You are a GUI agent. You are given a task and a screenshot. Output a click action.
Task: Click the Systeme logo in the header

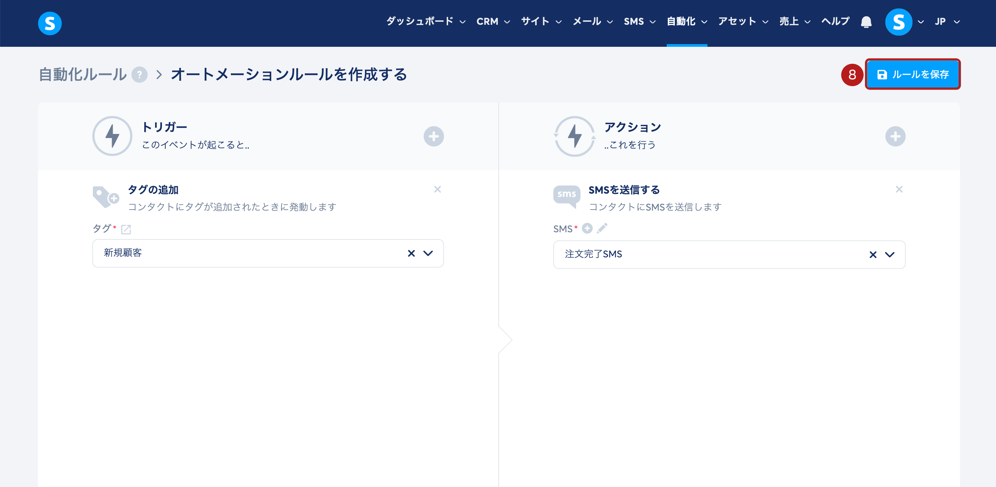pyautogui.click(x=50, y=23)
